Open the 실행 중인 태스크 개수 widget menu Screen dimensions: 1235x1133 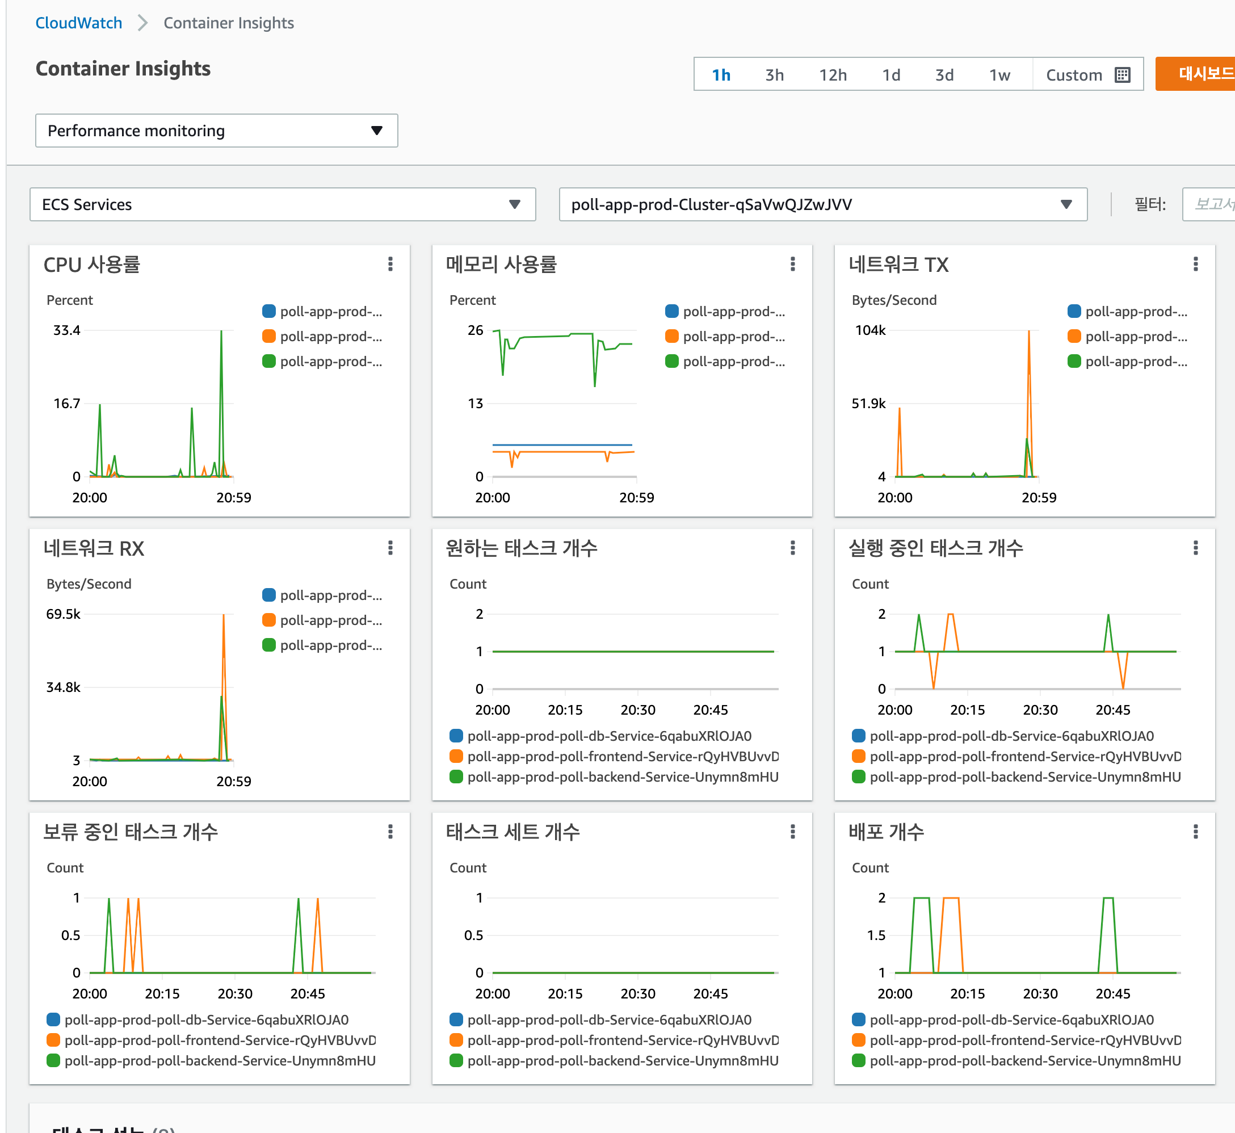click(1195, 548)
